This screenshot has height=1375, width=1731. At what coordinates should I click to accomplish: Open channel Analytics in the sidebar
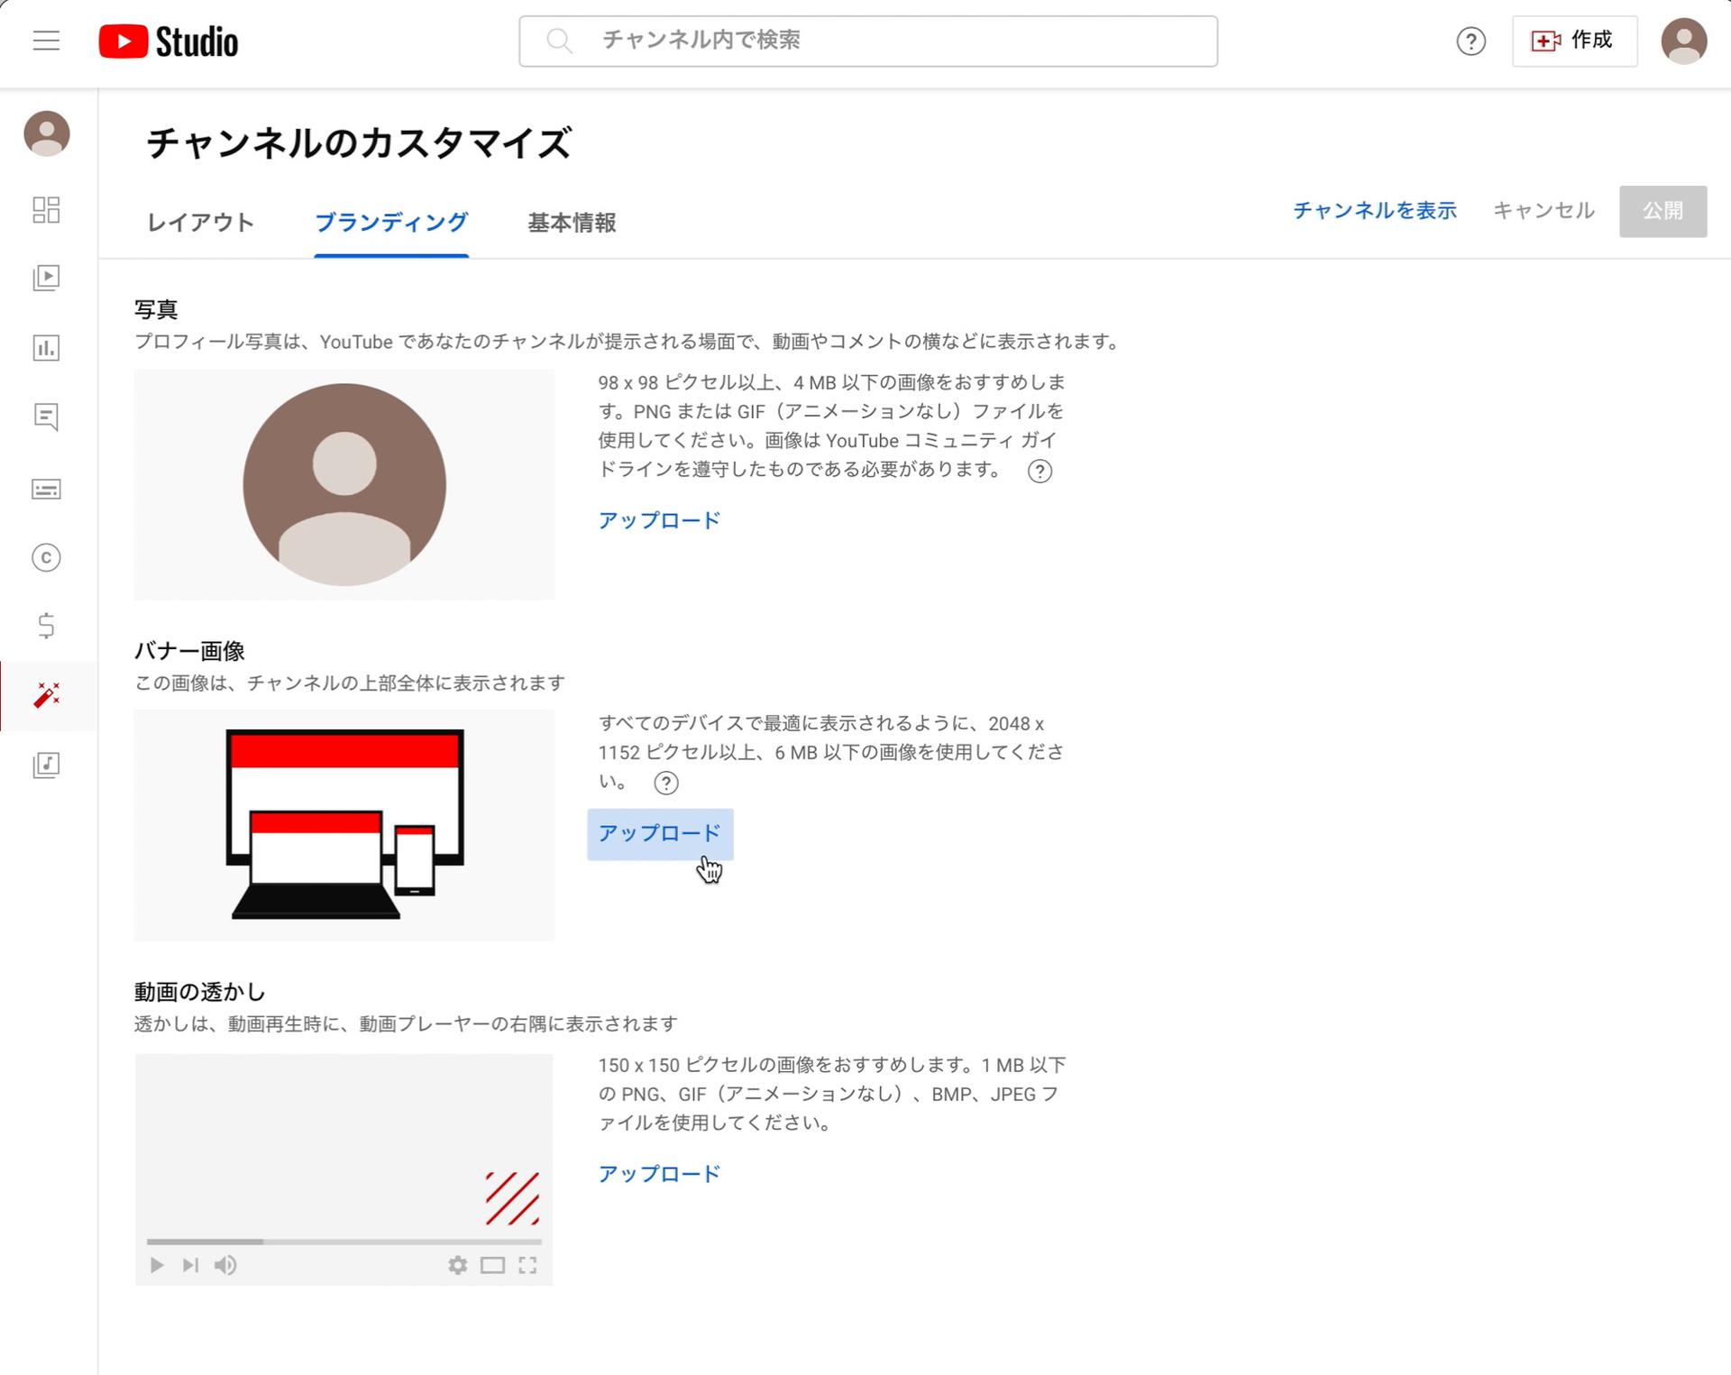pyautogui.click(x=46, y=348)
